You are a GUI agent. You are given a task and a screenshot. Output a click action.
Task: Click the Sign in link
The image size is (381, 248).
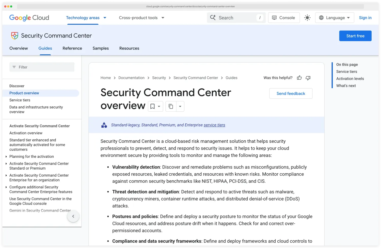pos(365,18)
